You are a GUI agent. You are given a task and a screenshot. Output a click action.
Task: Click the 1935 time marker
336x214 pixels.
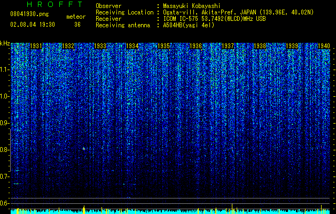click(x=164, y=46)
